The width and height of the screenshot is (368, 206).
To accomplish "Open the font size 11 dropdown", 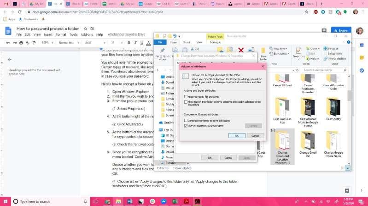I will [x=117, y=43].
